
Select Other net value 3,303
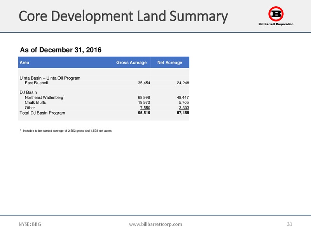point(184,108)
